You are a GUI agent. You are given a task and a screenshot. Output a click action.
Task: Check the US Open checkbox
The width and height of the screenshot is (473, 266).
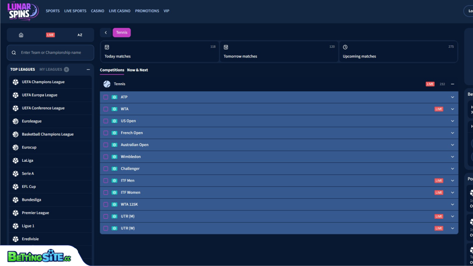point(106,121)
